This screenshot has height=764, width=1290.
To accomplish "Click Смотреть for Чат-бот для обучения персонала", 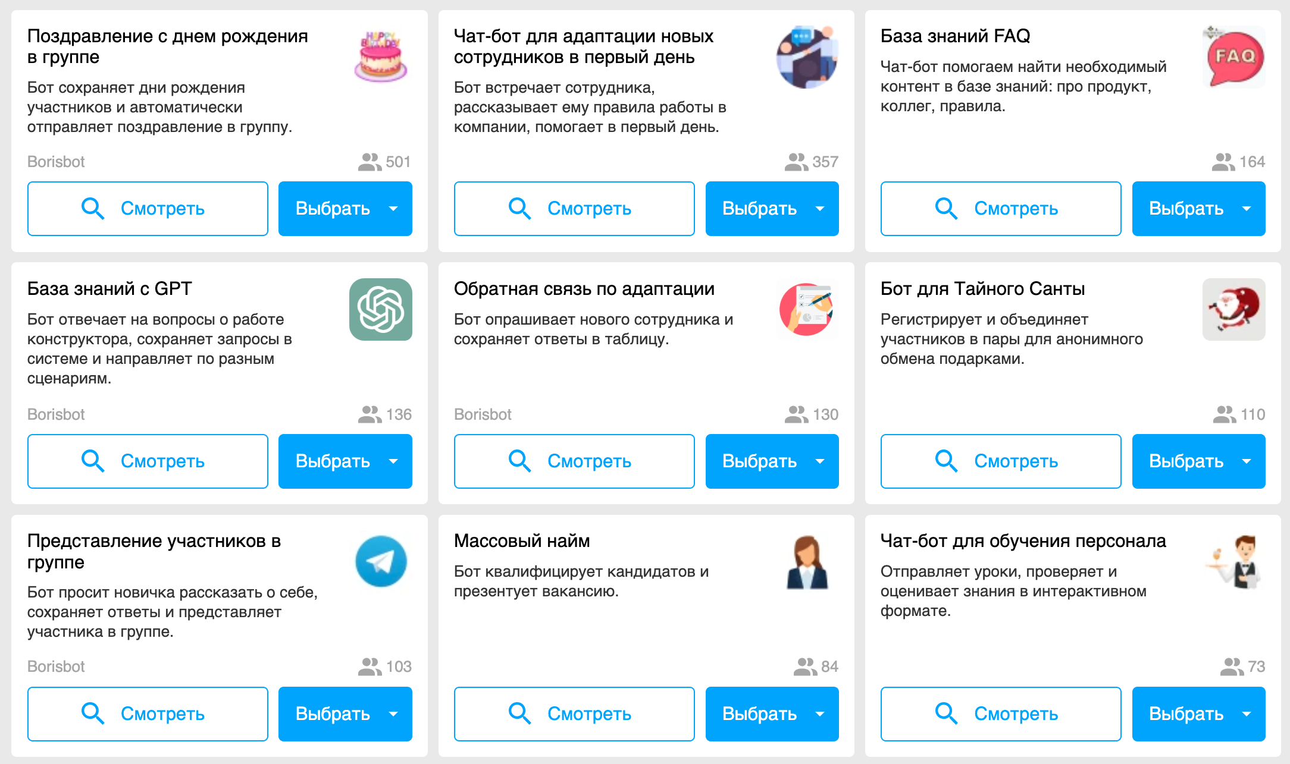I will tap(1001, 713).
